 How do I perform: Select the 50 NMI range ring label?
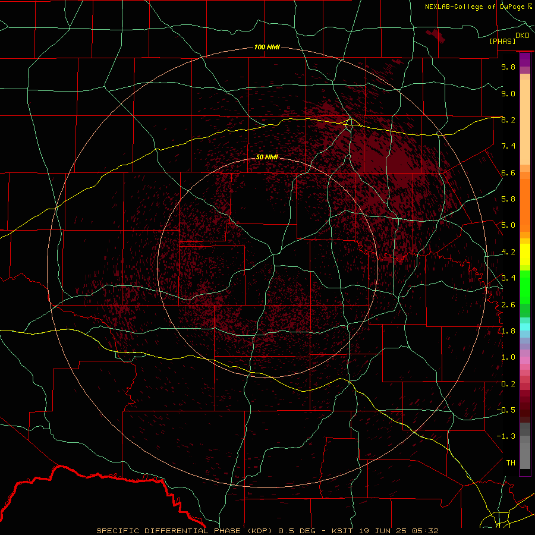click(x=267, y=158)
